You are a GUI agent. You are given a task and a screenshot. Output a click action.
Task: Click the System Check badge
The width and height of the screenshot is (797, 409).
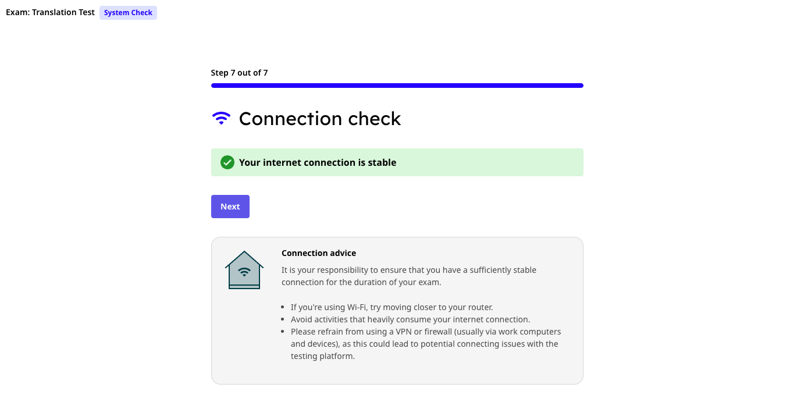coord(128,13)
